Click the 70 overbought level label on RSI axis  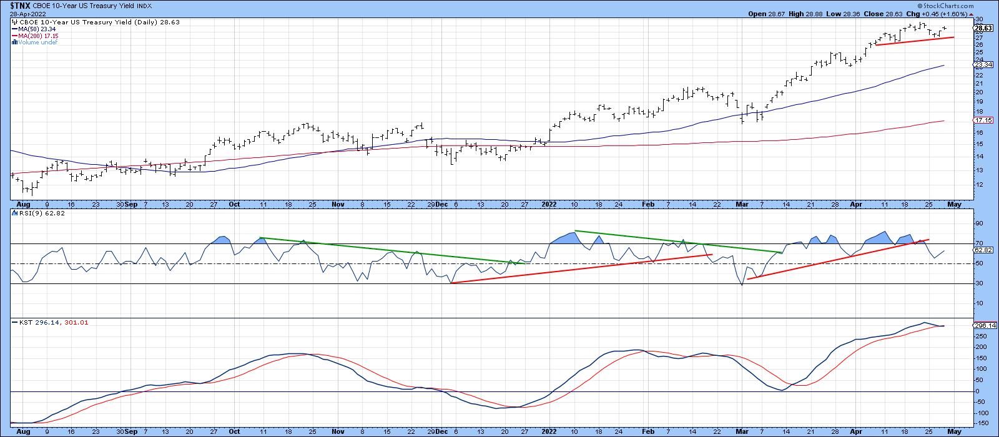point(978,243)
